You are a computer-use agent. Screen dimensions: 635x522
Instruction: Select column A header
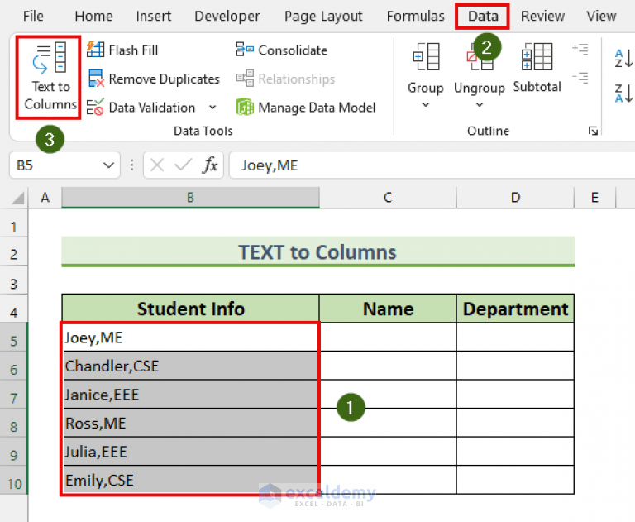pos(45,198)
